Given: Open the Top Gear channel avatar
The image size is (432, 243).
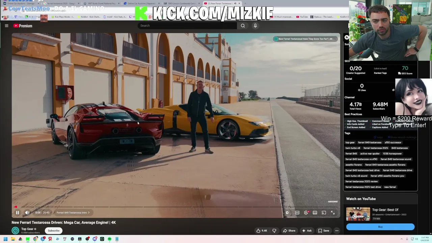Looking at the screenshot, I should [x=15, y=231].
